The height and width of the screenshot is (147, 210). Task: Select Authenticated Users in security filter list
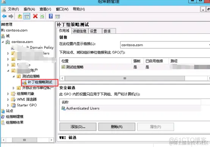83,108
